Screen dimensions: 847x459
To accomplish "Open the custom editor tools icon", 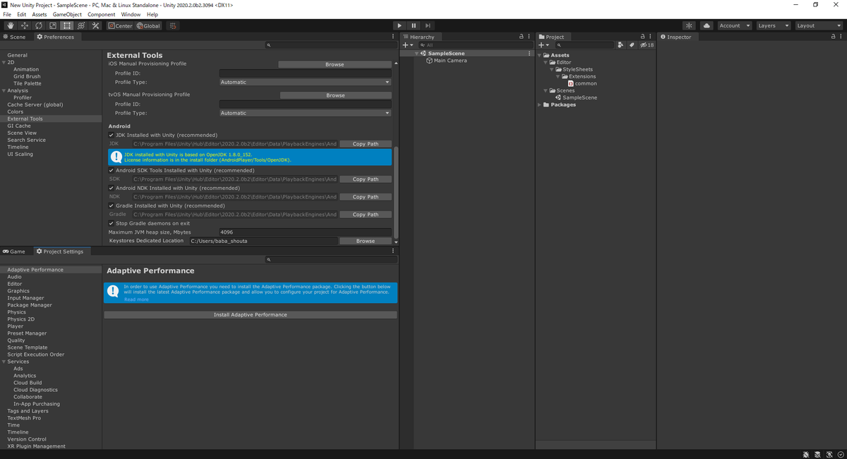I will 95,25.
